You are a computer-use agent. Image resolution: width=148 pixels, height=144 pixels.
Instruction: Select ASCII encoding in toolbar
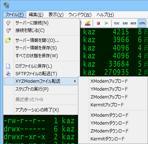click(133, 23)
